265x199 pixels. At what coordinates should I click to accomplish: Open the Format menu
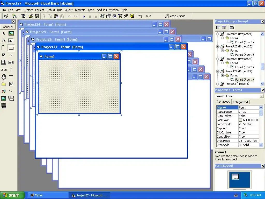tap(40, 10)
